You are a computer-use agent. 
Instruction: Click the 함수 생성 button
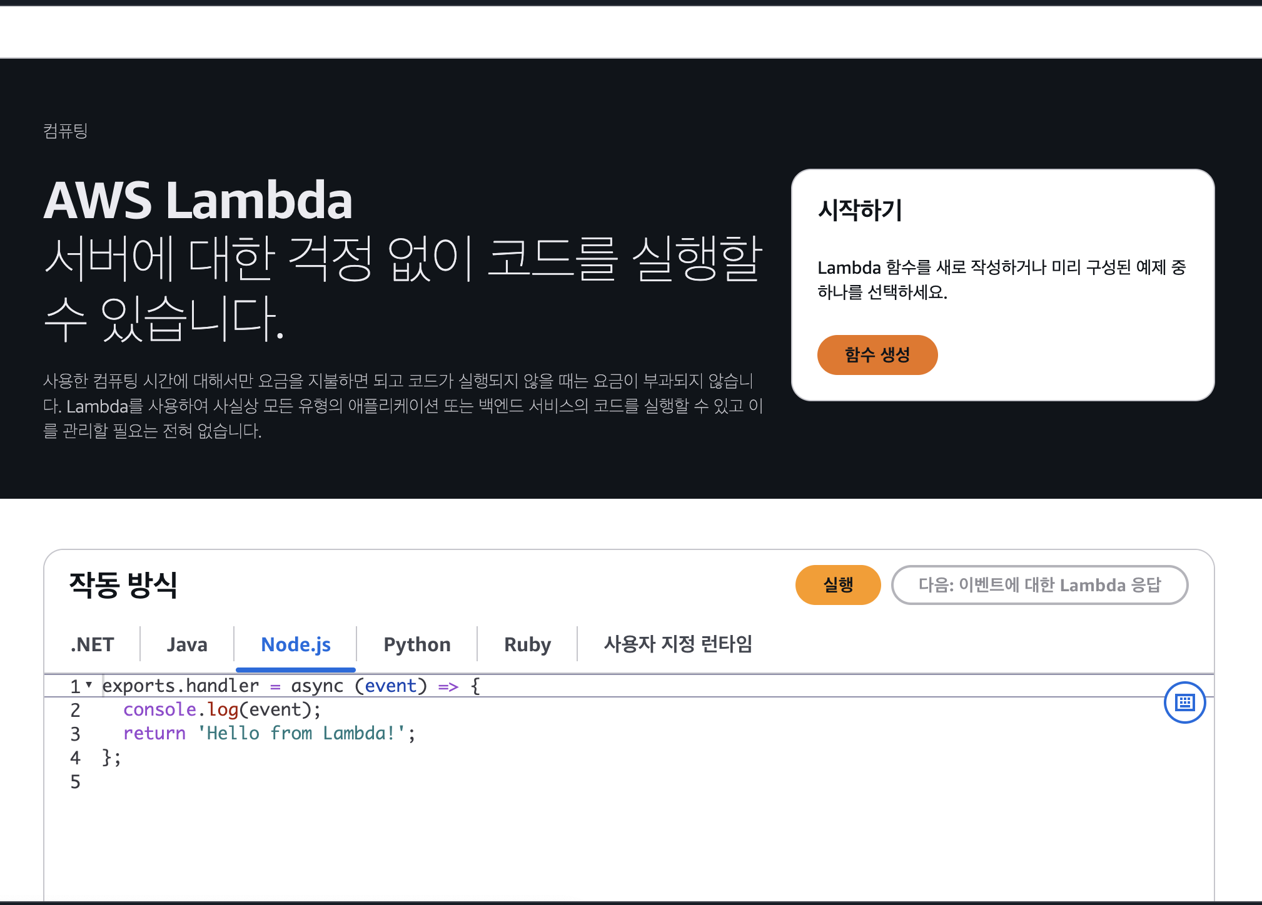pos(877,355)
